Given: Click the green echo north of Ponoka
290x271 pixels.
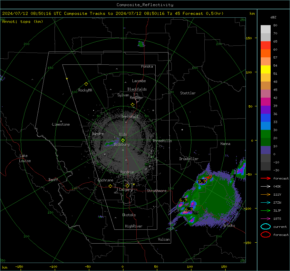Looking at the screenshot, I should pos(141,44).
